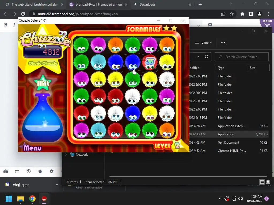Viewport: 274px width, 205px height.
Task: Select the Application row of 1,710 KB
Action: tap(229, 134)
